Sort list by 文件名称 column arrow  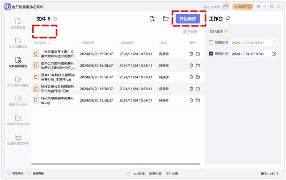pos(49,43)
